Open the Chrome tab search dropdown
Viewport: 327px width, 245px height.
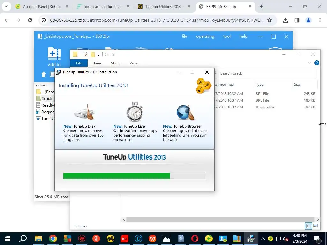tap(6, 6)
